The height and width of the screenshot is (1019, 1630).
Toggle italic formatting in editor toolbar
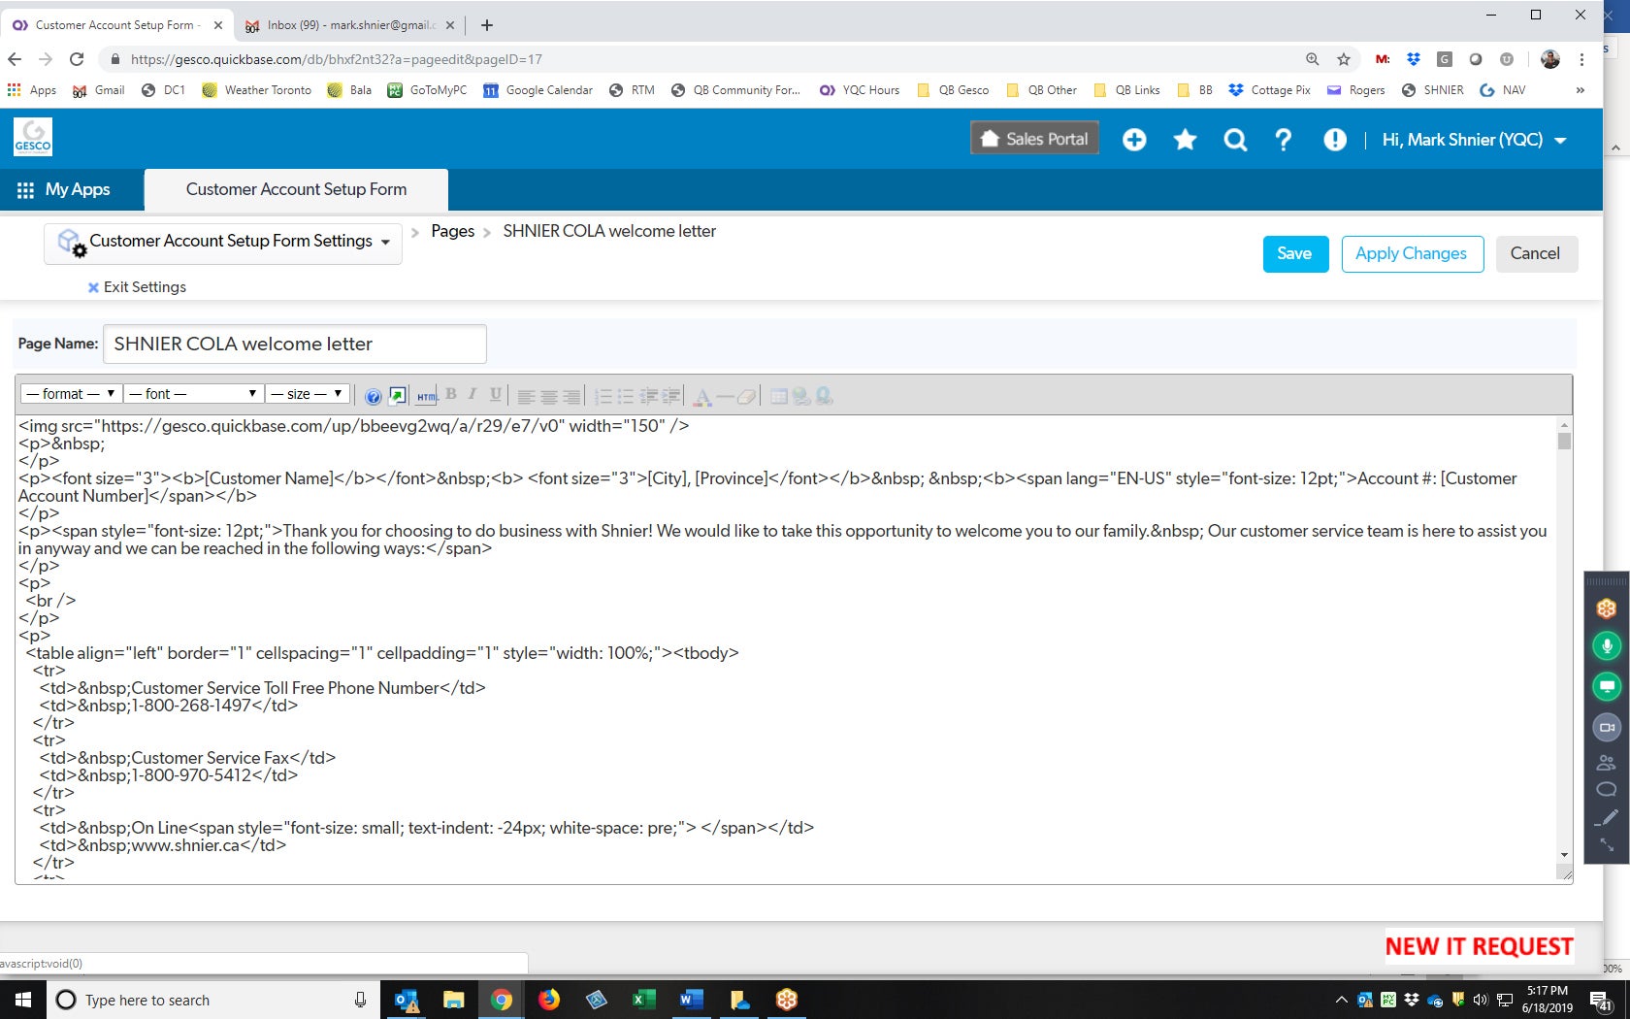point(473,394)
